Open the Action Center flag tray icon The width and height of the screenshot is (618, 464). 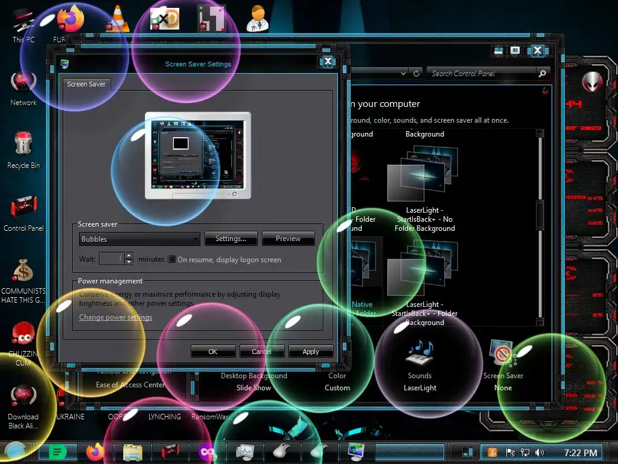click(510, 453)
